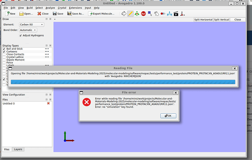Open the Build menu
The image size is (252, 160).
[x=30, y=8]
